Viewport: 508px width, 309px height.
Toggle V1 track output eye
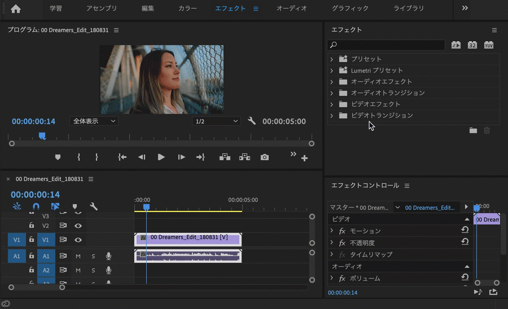tap(78, 240)
